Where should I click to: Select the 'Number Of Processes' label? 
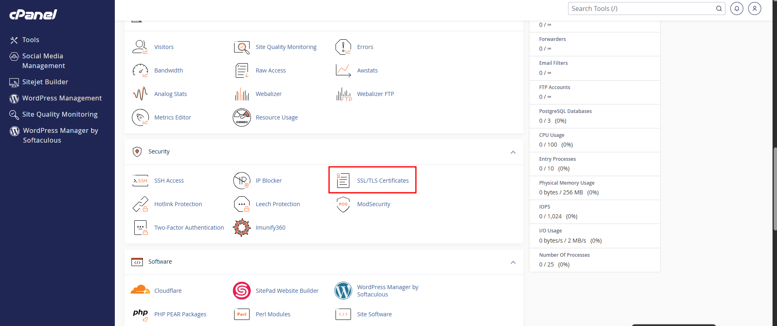564,255
